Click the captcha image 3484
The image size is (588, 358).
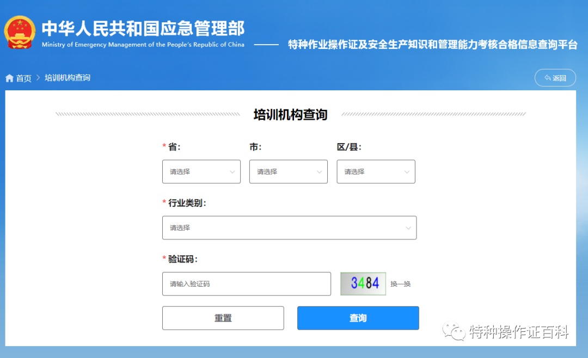tap(363, 284)
